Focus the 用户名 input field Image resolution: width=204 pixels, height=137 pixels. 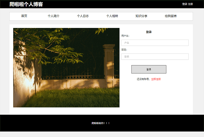tap(155, 43)
